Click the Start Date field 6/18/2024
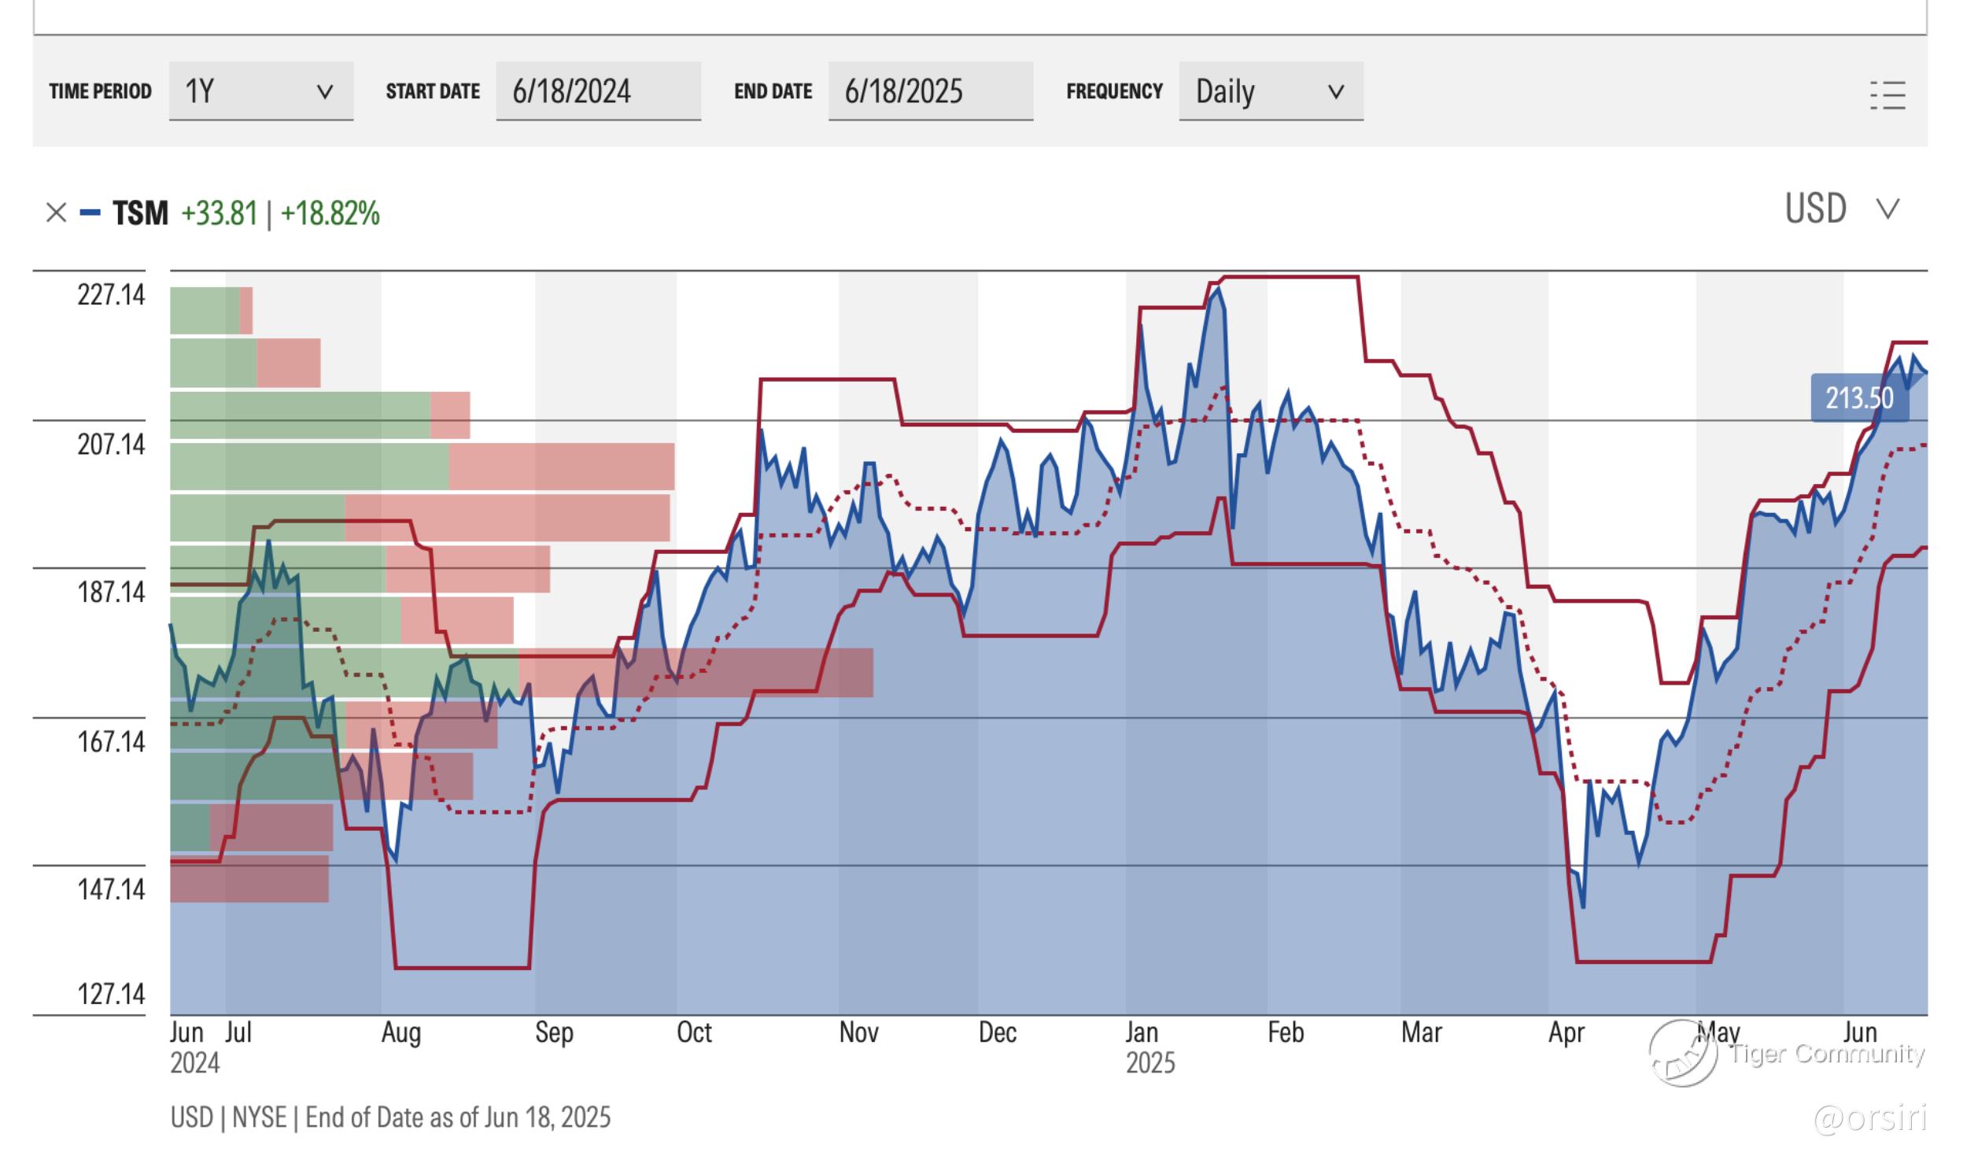Viewport: 1967px width, 1163px height. tap(598, 91)
